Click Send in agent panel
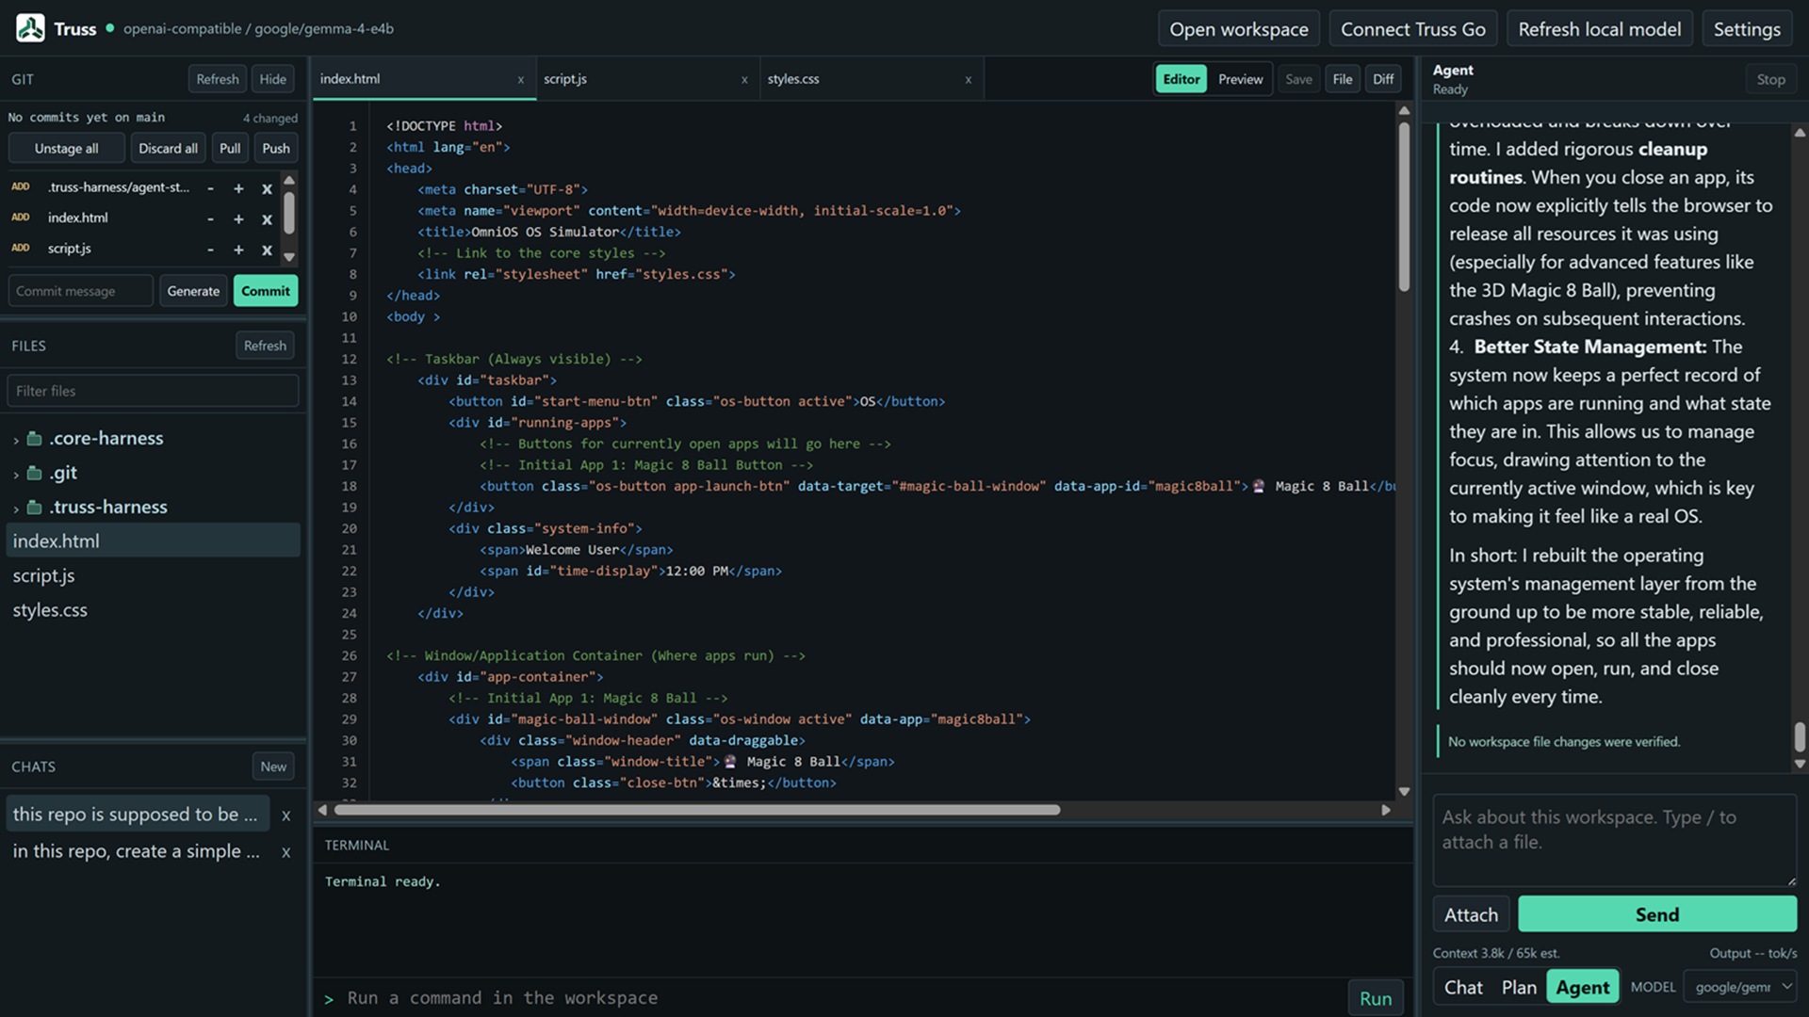Viewport: 1809px width, 1017px height. (1657, 914)
